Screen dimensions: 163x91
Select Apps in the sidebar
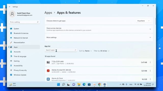point(24,47)
